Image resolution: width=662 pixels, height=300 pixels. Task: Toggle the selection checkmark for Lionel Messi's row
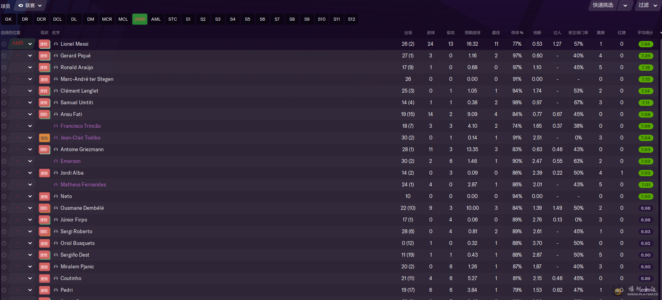[x=4, y=44]
